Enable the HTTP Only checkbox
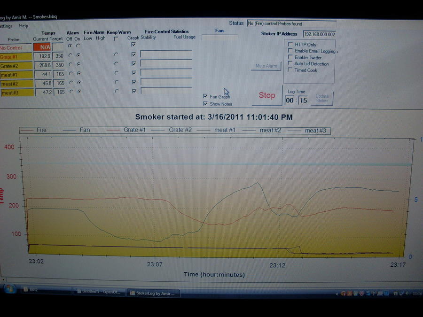Image resolution: width=423 pixels, height=317 pixels. click(290, 45)
